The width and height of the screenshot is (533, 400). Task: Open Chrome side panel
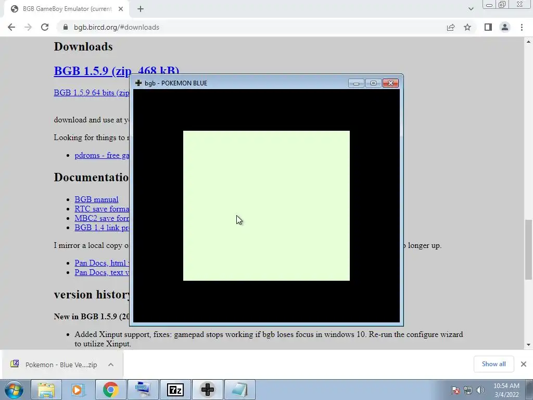click(488, 27)
